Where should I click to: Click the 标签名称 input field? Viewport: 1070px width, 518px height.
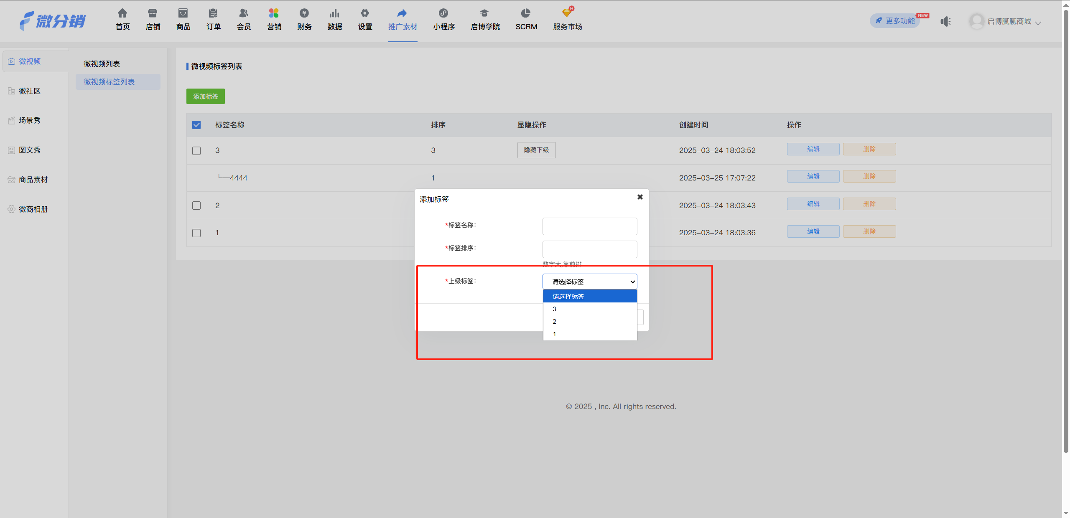point(590,226)
